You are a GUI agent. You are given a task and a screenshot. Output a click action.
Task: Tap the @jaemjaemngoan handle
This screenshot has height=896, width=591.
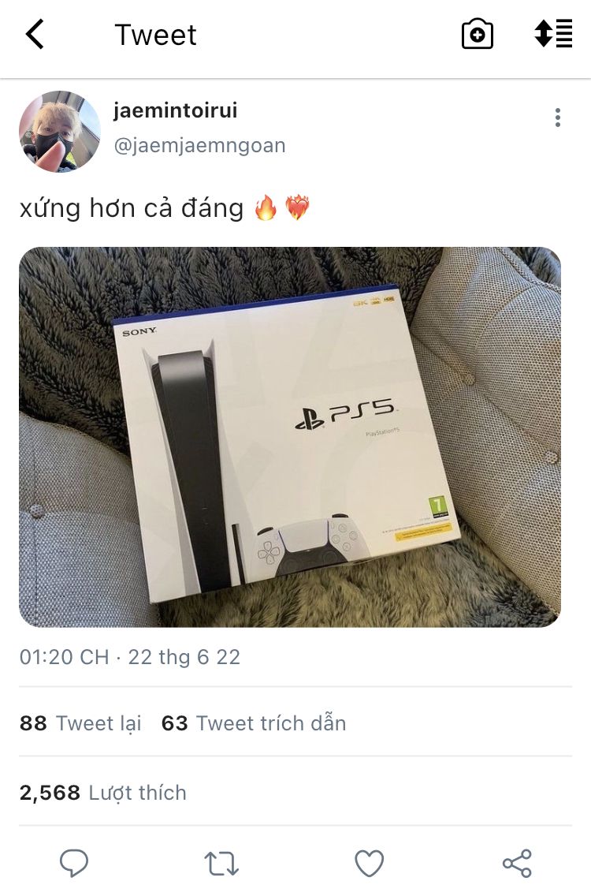200,146
